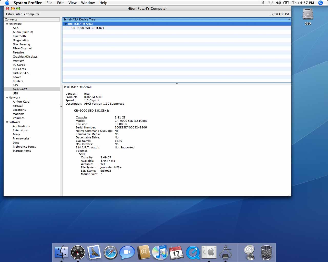The width and height of the screenshot is (328, 262).
Task: Open the File menu
Action: click(x=49, y=3)
